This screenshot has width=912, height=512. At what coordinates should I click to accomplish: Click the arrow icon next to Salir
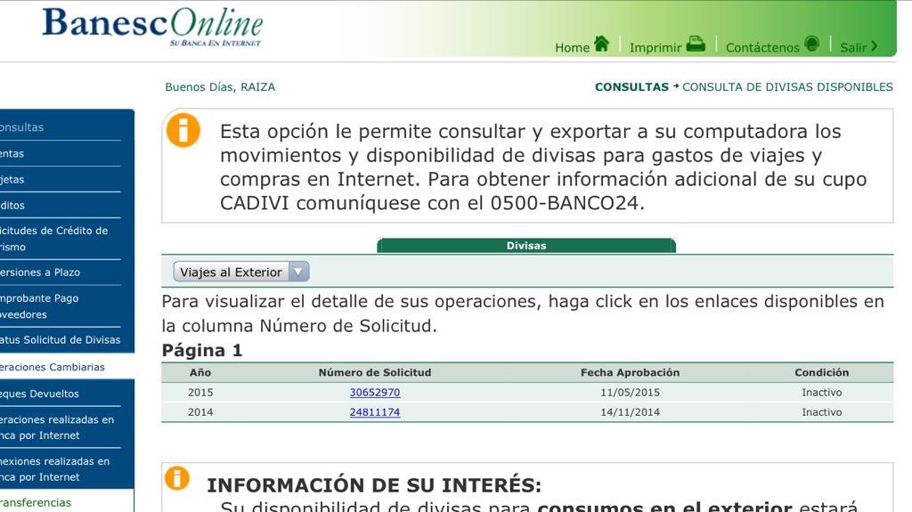(874, 46)
